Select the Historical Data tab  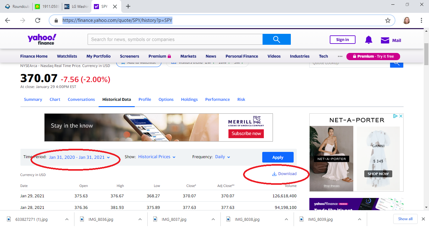pyautogui.click(x=117, y=99)
